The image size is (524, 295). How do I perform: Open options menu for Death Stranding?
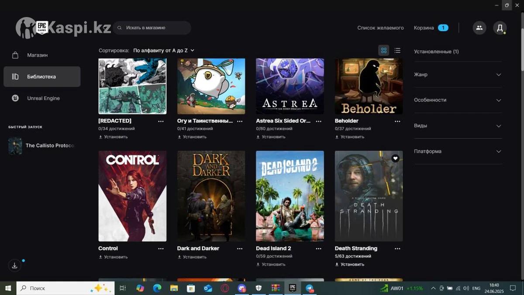pos(397,249)
